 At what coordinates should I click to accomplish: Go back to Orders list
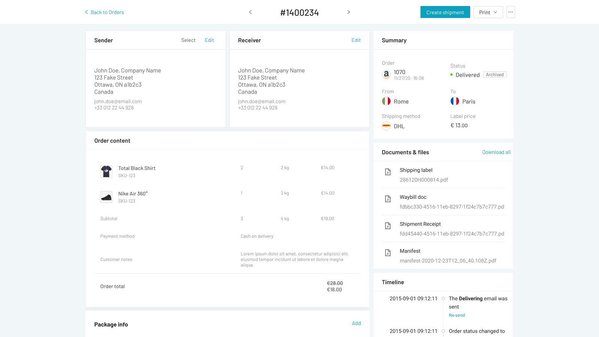click(104, 12)
